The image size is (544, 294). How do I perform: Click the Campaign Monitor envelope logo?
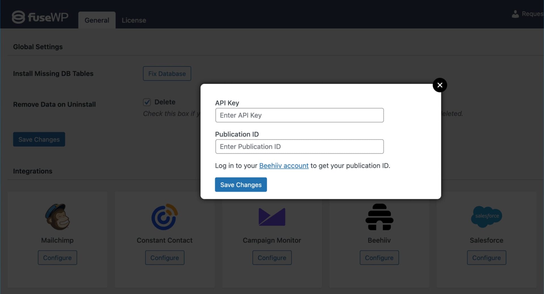click(x=272, y=217)
